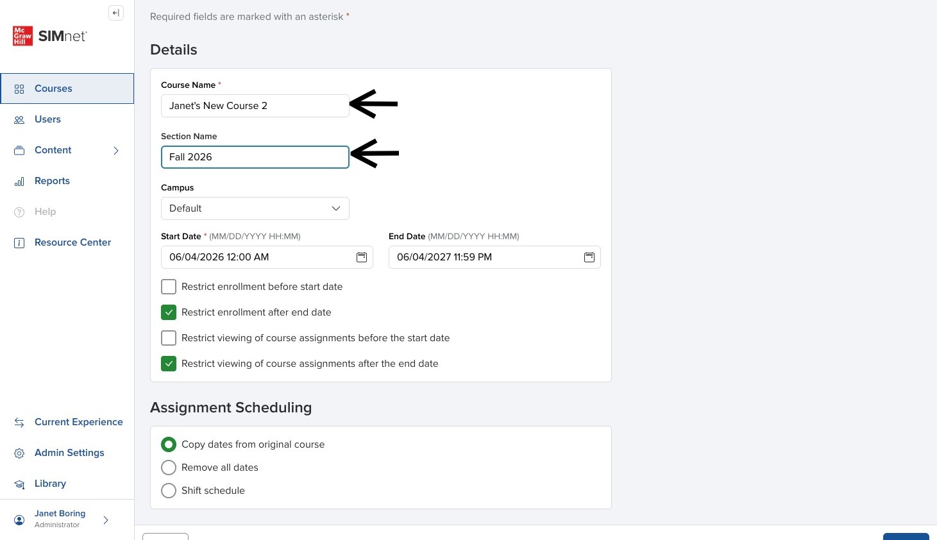937x540 pixels.
Task: Click the Janet Boring profile avatar icon
Action: coord(19,519)
